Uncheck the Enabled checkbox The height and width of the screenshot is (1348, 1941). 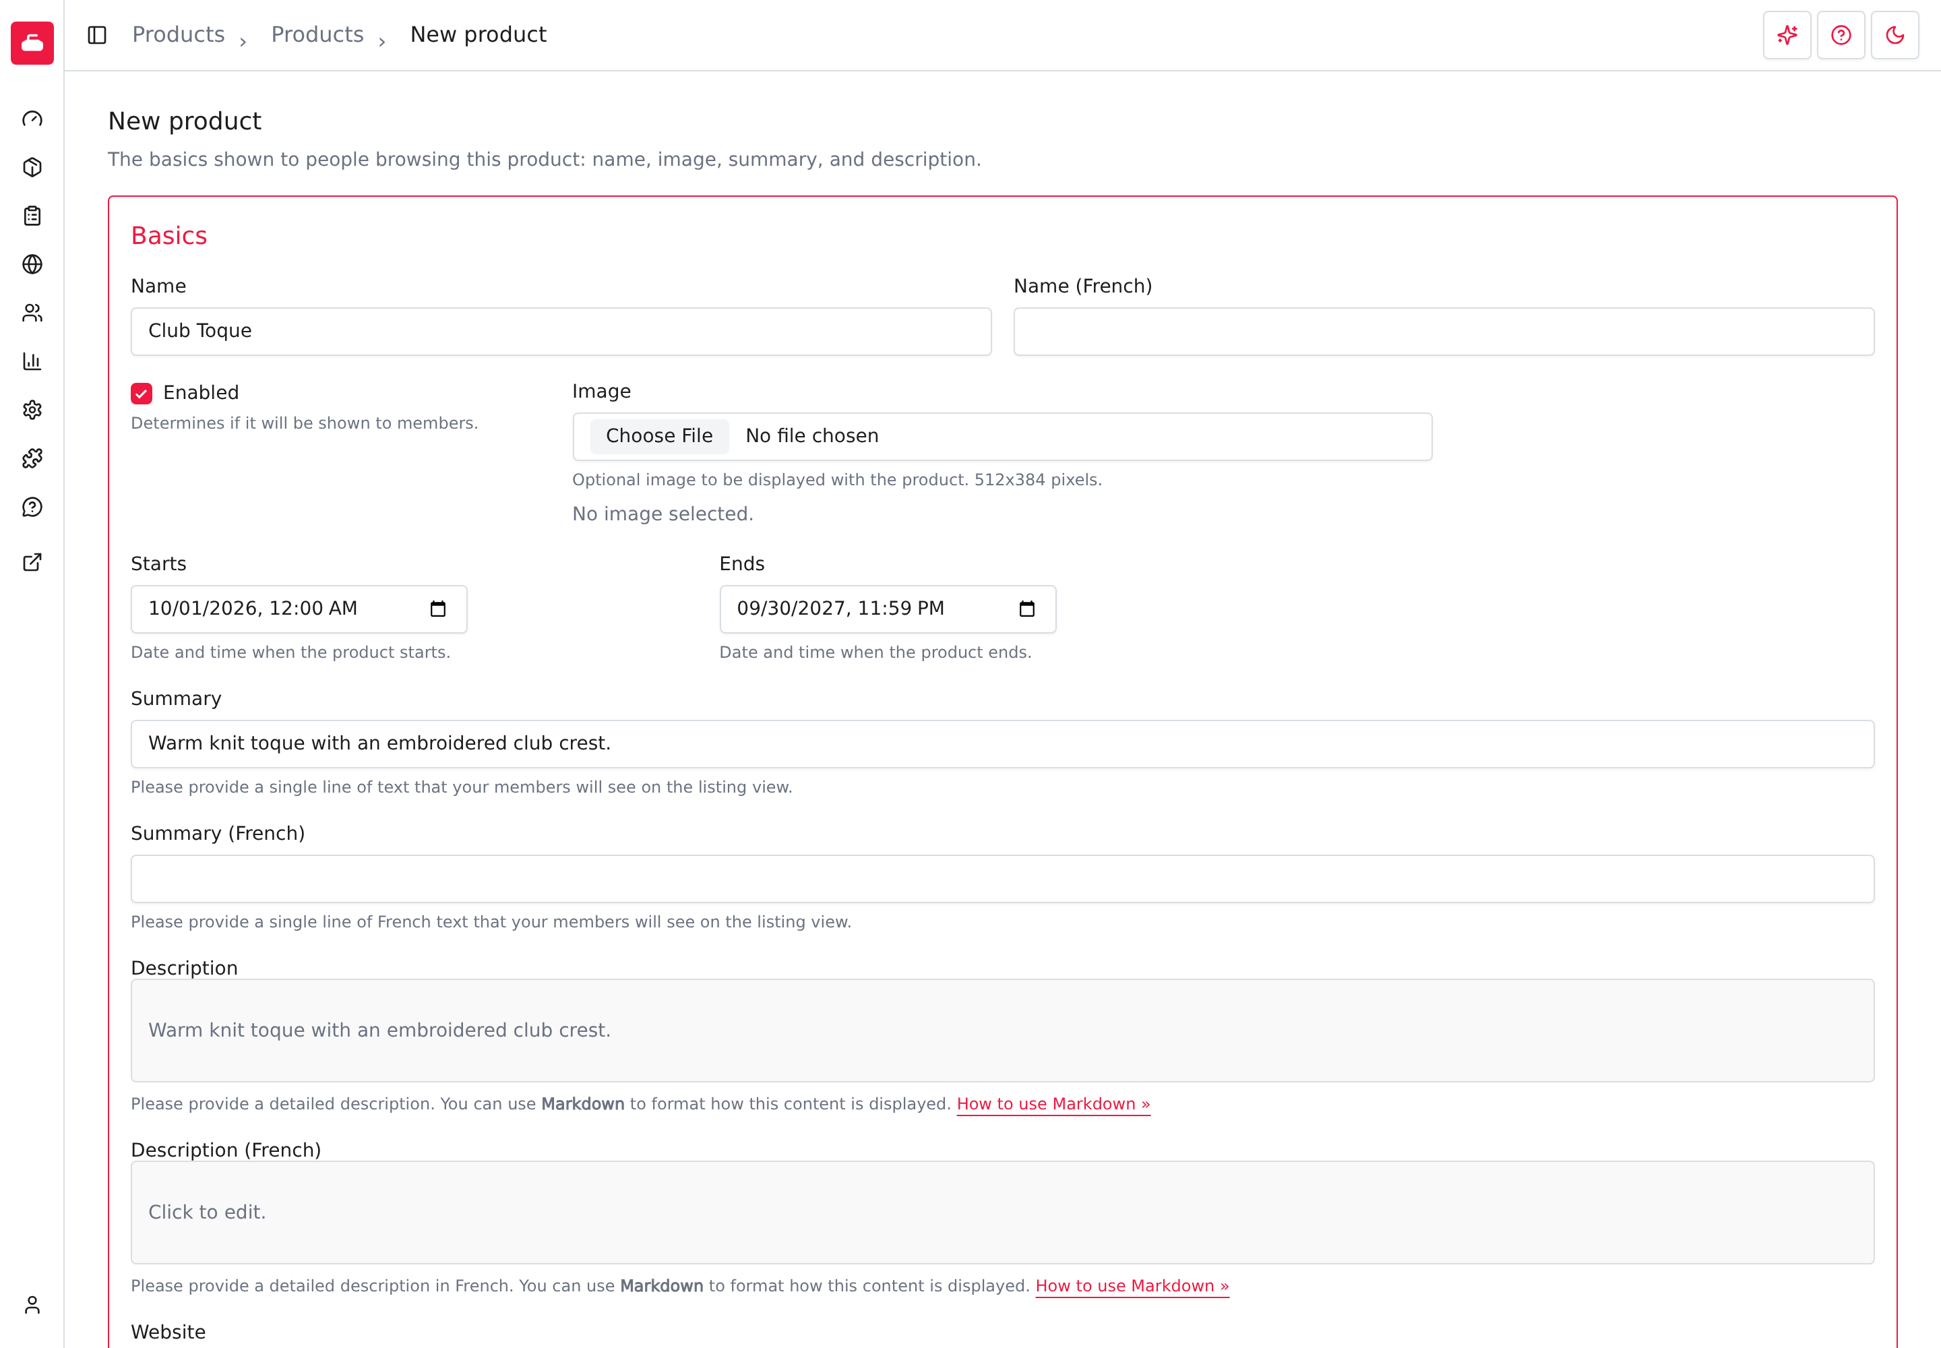(x=141, y=394)
